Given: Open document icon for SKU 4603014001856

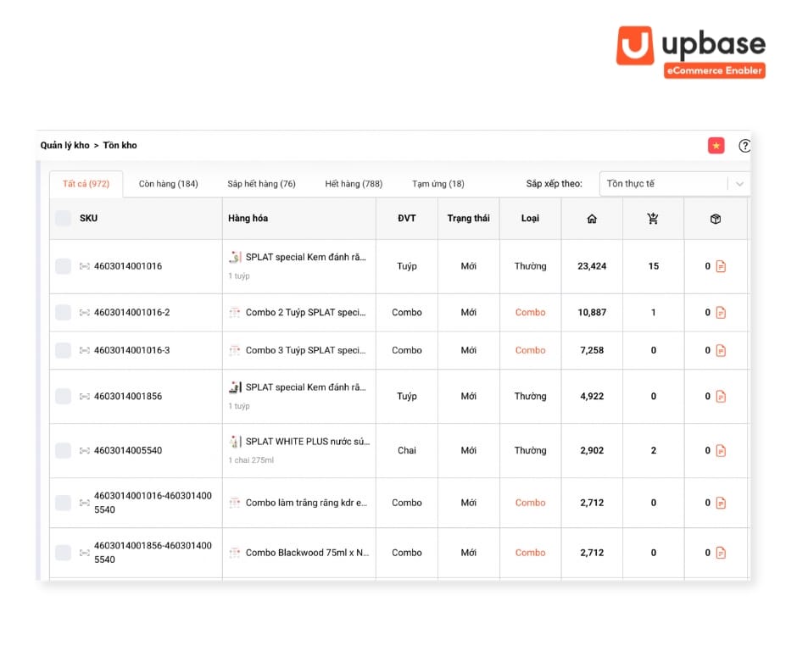Looking at the screenshot, I should pyautogui.click(x=721, y=397).
